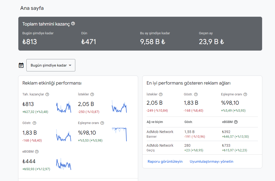Click the eBGBM sparkline chart
Viewport: 275px width, 181px height.
point(64,164)
